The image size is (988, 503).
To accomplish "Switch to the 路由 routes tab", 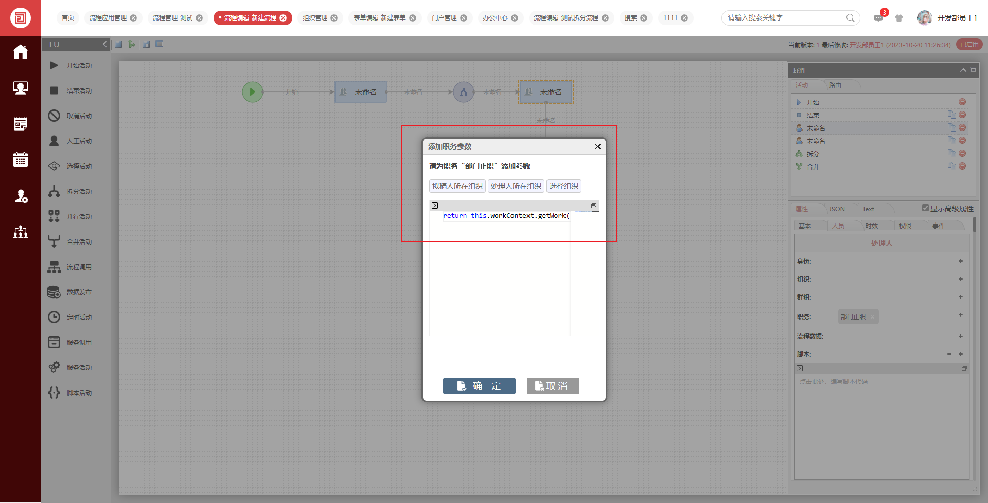I will [x=835, y=85].
